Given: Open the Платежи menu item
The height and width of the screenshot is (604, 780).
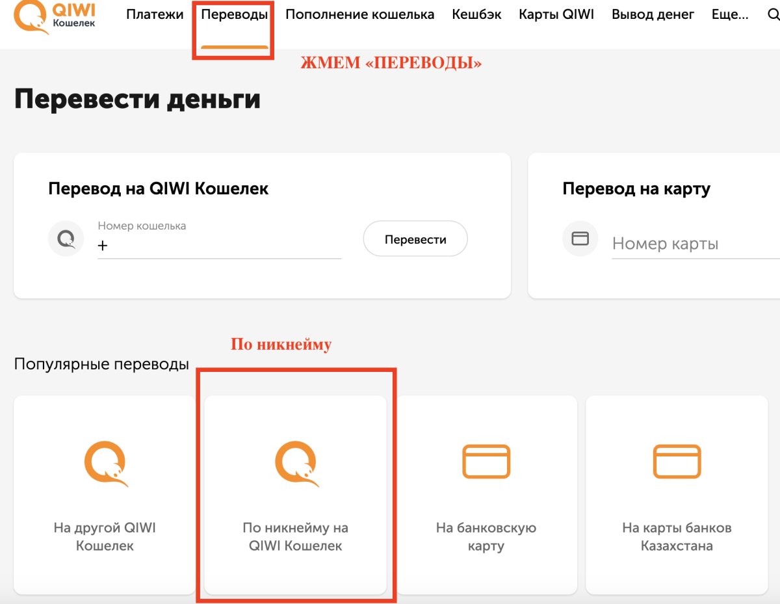Looking at the screenshot, I should pos(155,14).
